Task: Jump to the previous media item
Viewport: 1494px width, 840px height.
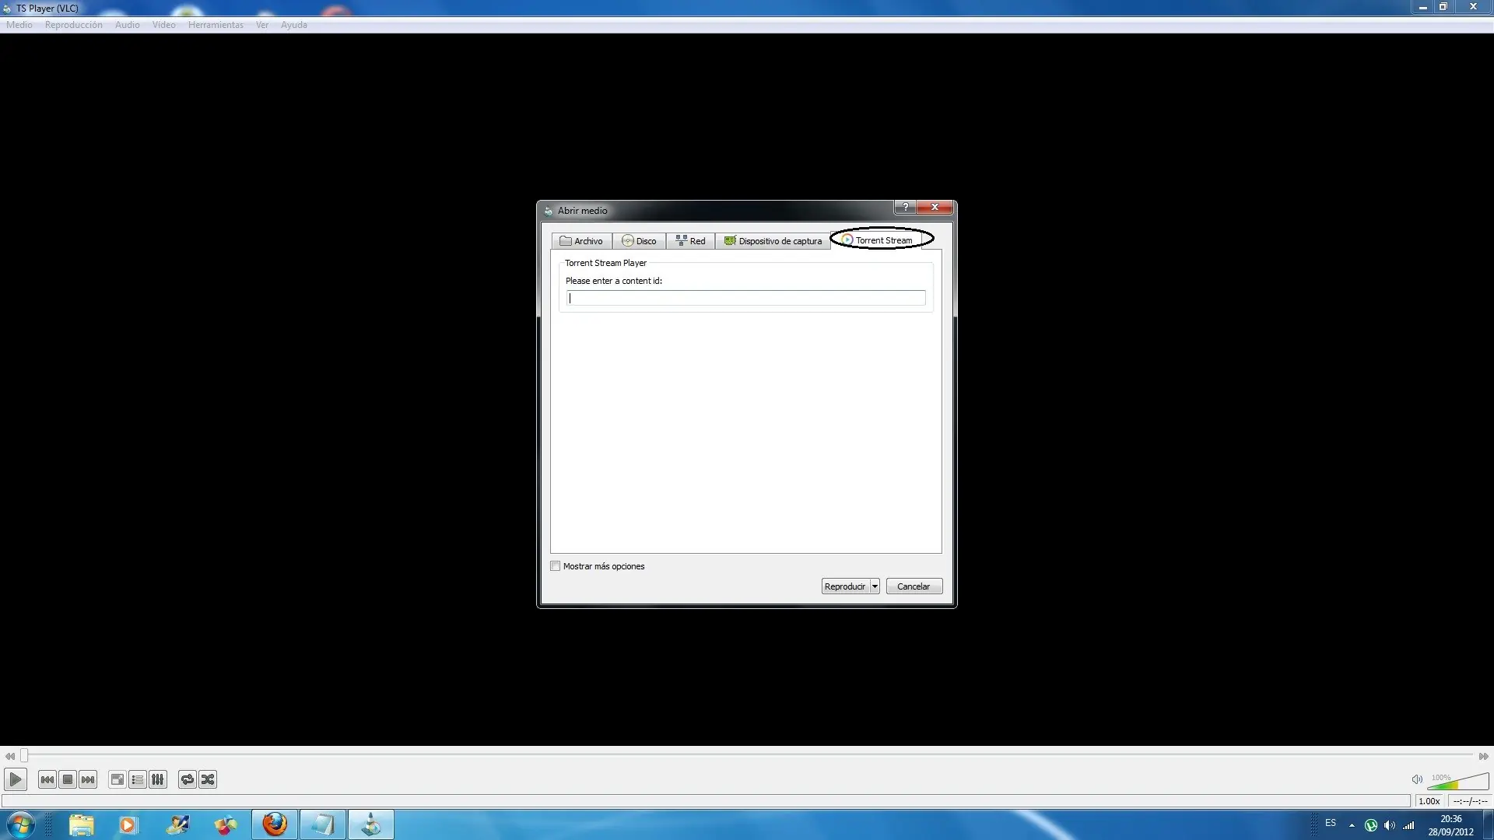Action: (47, 779)
